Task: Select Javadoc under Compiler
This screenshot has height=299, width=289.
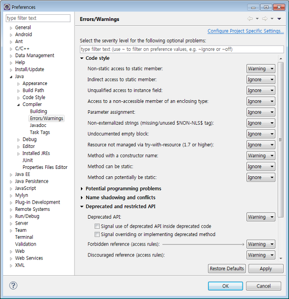Action: [x=38, y=125]
